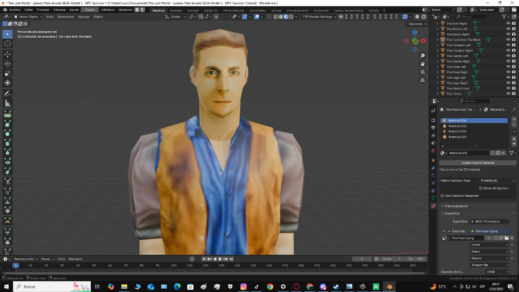This screenshot has height=292, width=519.
Task: Select the Cursor tool in the viewport toolbar
Action: click(x=8, y=44)
